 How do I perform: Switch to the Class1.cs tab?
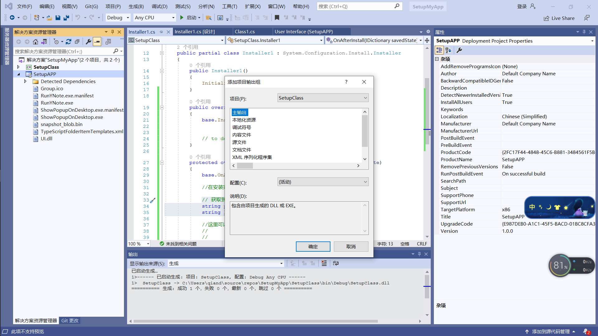pyautogui.click(x=245, y=32)
